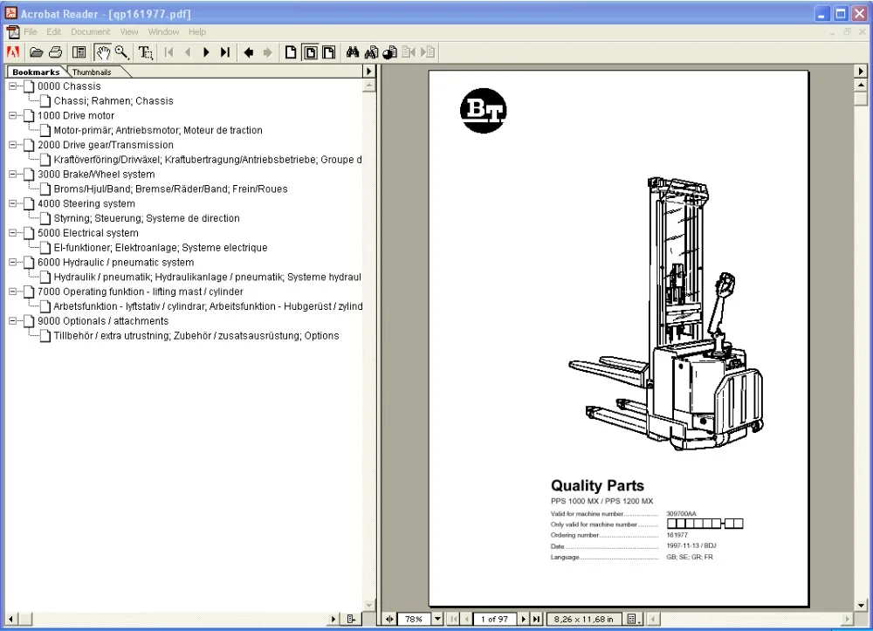Screen dimensions: 873x631
Task: Collapse the 4000 Steering system bookmark
Action: 13,203
